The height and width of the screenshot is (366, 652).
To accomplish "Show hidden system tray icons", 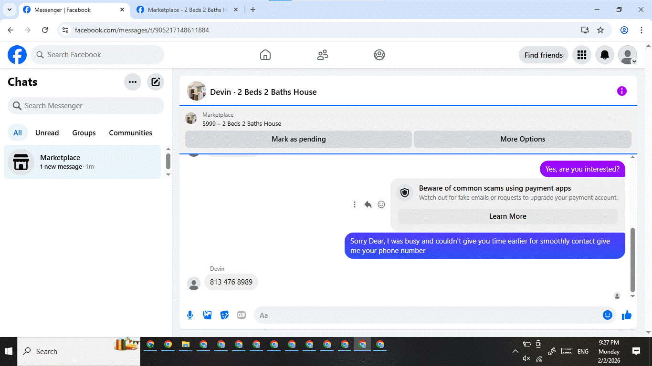I will click(x=515, y=352).
